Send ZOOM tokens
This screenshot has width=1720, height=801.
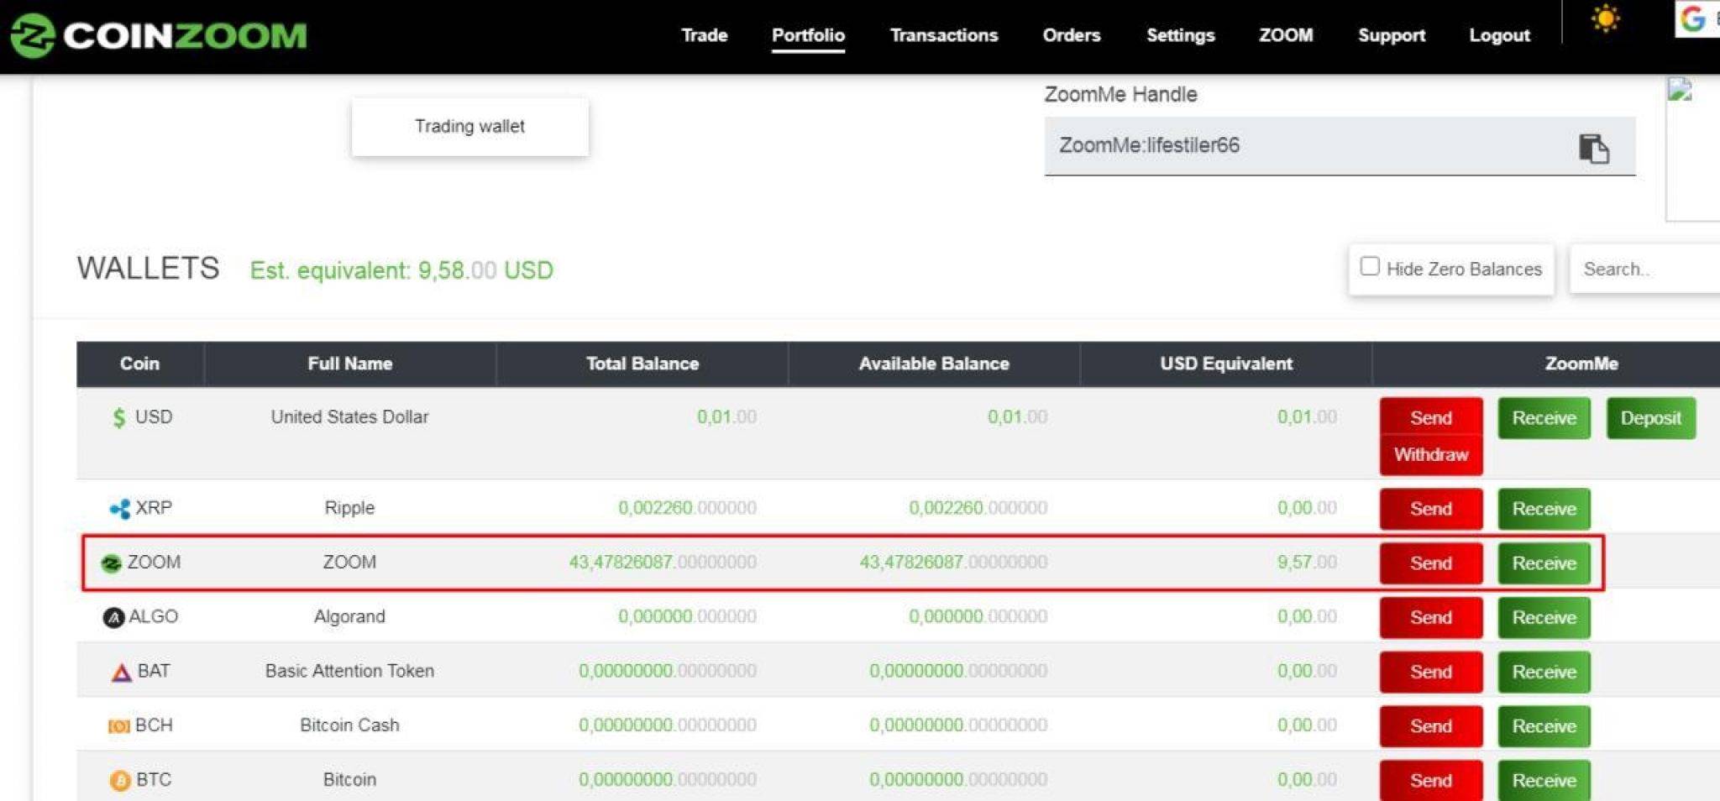pyautogui.click(x=1431, y=563)
